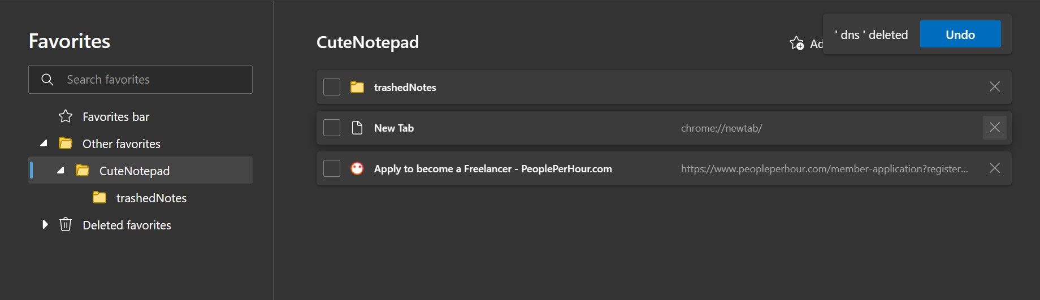1040x300 pixels.
Task: Open trashedNotes subfolder in the sidebar
Action: click(x=151, y=198)
